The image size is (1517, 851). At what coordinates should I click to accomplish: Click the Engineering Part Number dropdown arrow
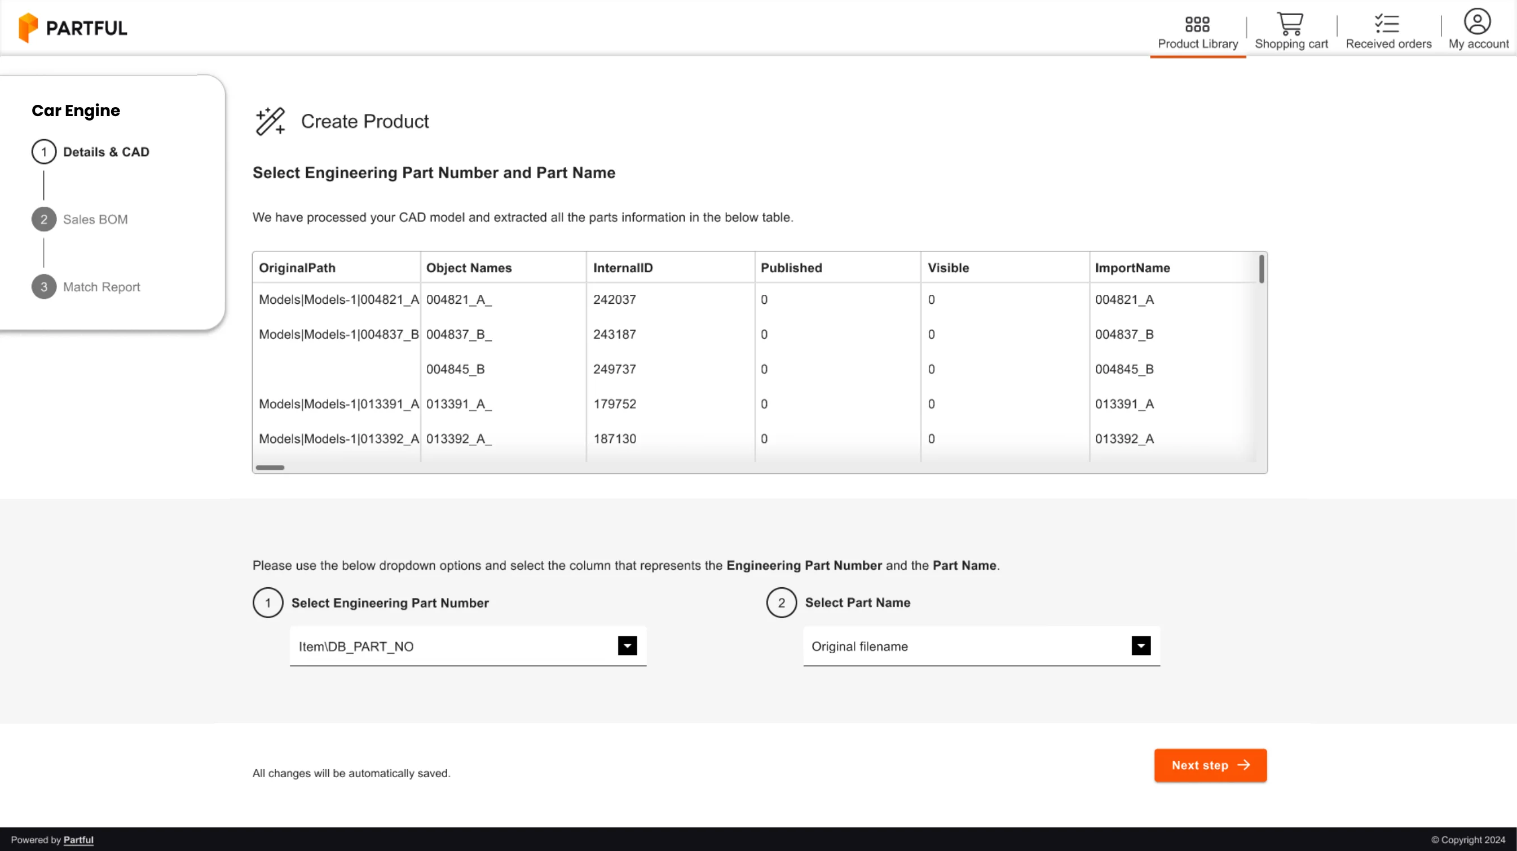[x=627, y=646]
